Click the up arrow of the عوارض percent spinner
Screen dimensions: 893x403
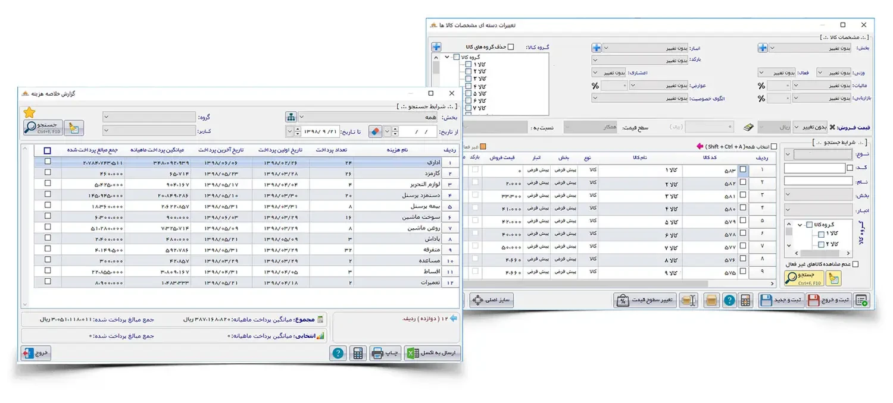pyautogui.click(x=626, y=83)
